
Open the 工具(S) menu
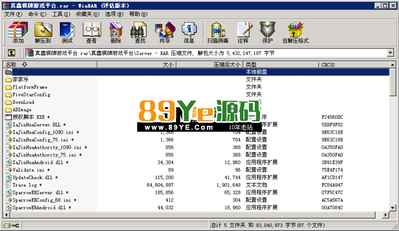click(61, 14)
